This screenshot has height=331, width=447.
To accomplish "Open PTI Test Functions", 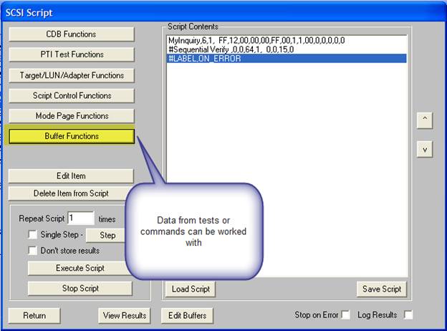I will pyautogui.click(x=71, y=54).
